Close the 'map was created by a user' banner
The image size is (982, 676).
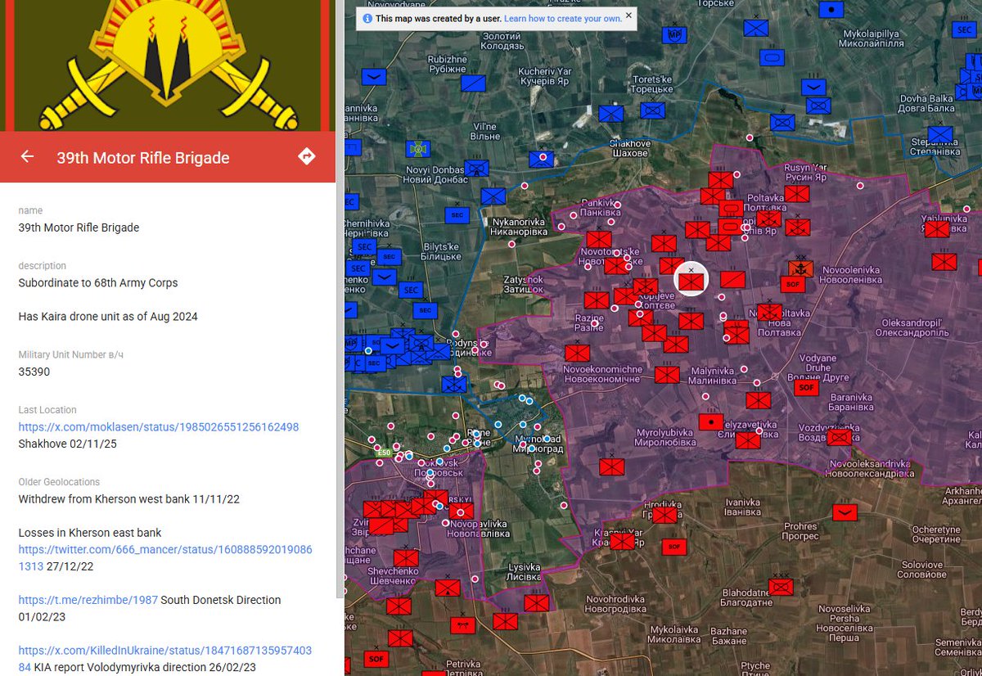628,15
